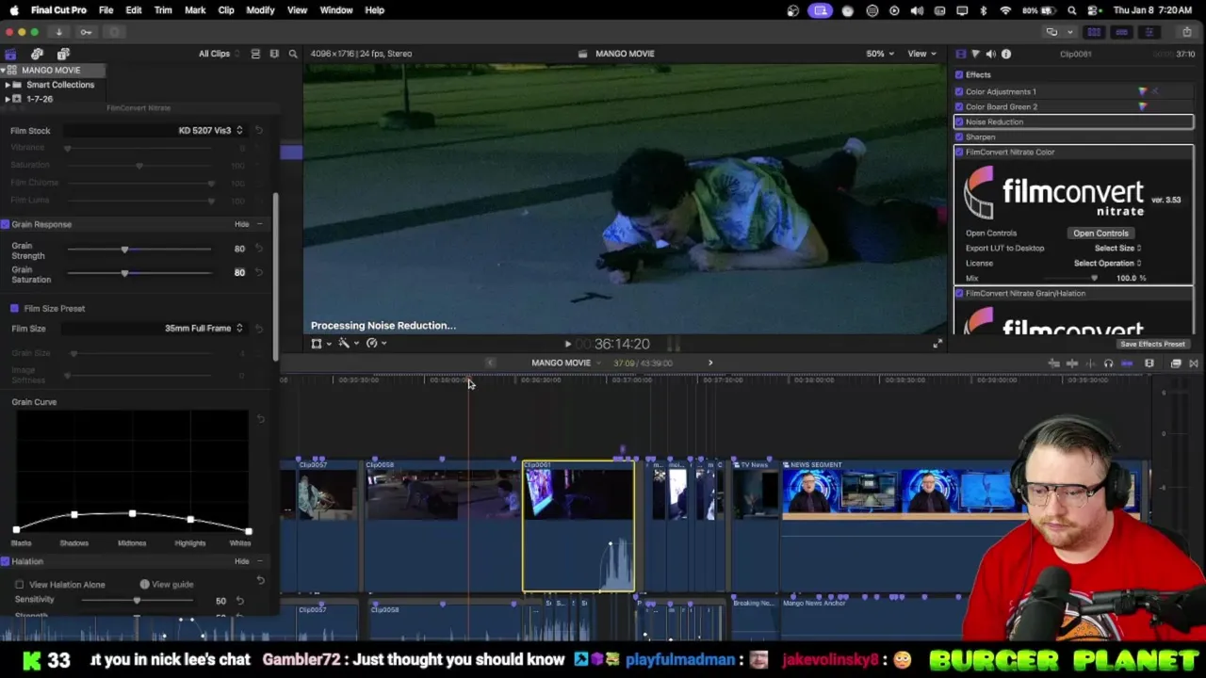
Task: Play the timeline from the viewer
Action: (567, 344)
